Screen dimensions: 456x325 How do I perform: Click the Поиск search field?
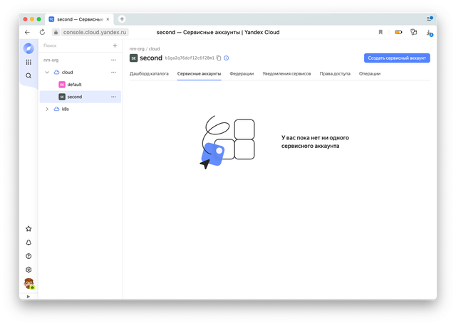point(75,46)
